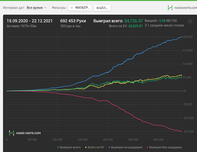Click the '600 000' x-axis label

pos(158,140)
